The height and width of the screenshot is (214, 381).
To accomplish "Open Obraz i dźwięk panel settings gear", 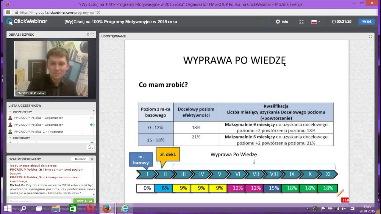I will point(88,34).
